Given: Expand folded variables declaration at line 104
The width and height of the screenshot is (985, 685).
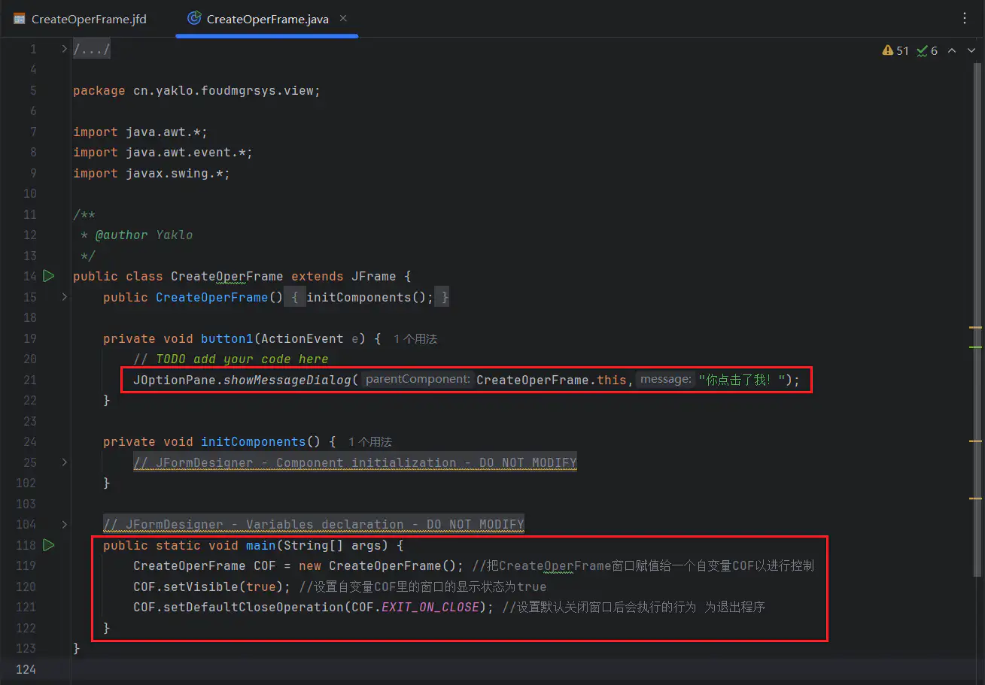Looking at the screenshot, I should coord(64,524).
